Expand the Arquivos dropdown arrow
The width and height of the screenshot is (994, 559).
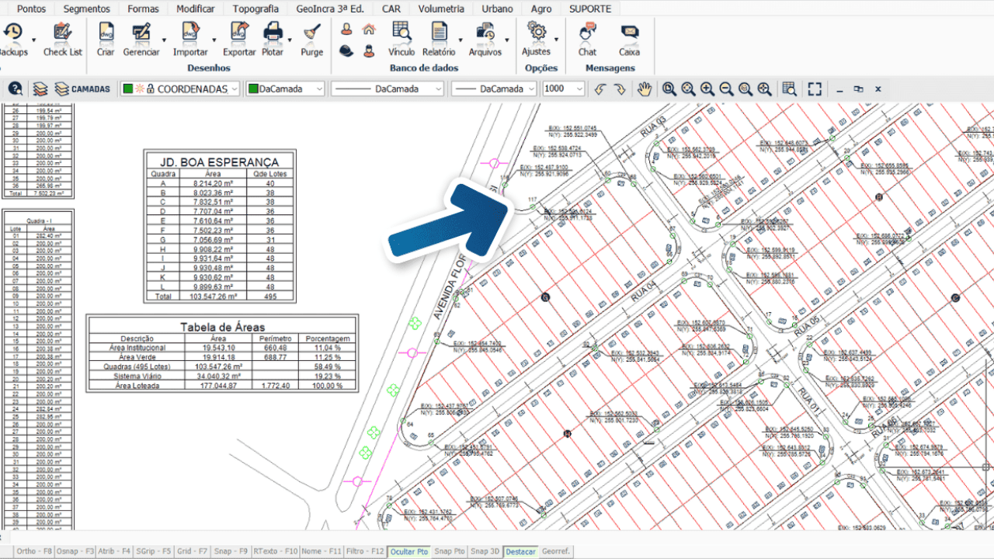point(507,39)
